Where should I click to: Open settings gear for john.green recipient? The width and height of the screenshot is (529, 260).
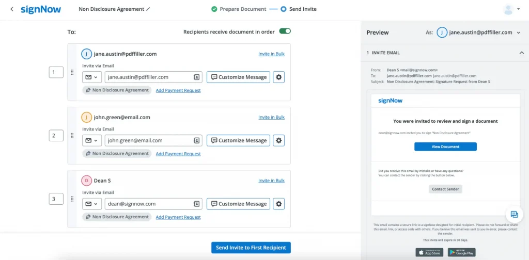click(x=279, y=140)
